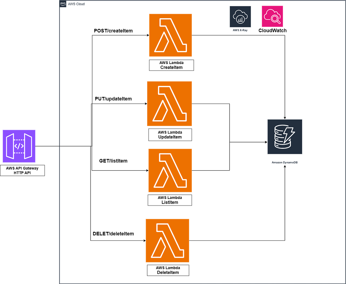346x284 pixels.
Task: Click the "AWS Cloud" title text
Action: pos(76,4)
